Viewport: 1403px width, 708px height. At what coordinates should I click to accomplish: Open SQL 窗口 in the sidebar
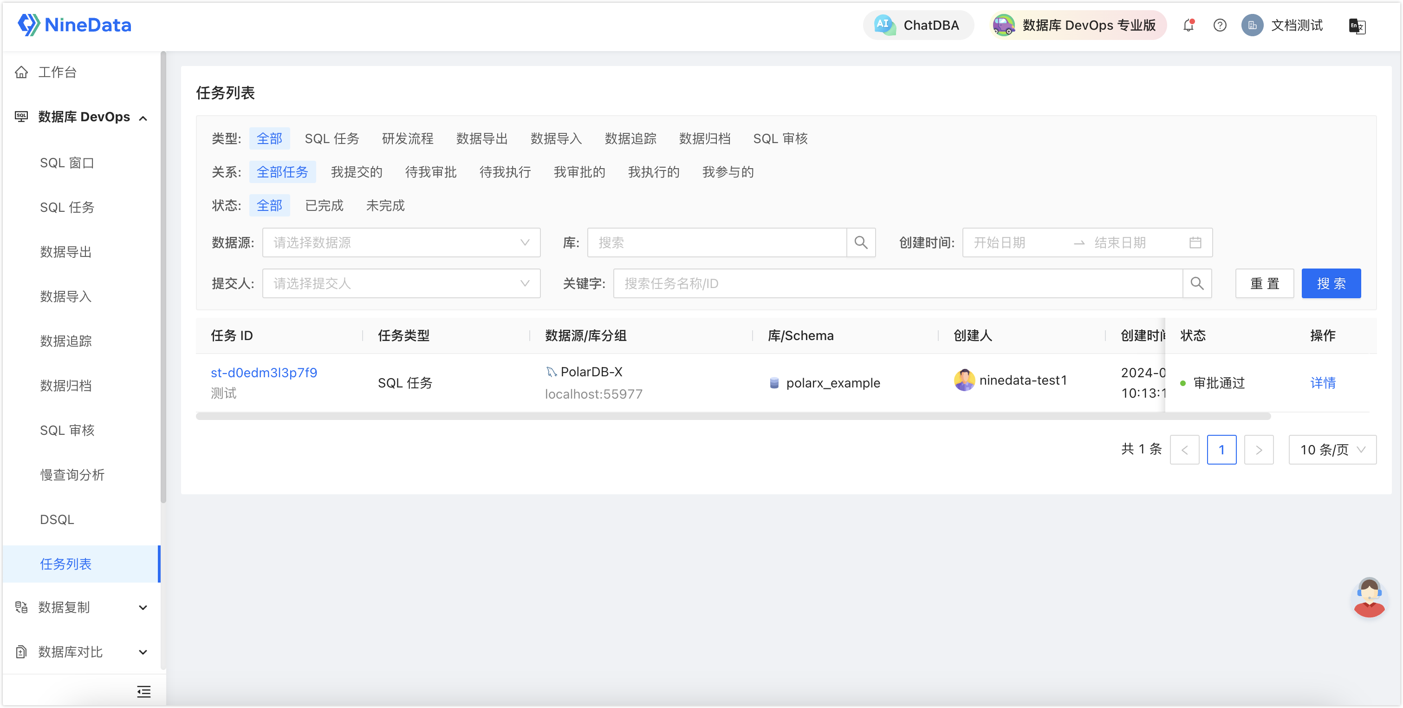pyautogui.click(x=67, y=163)
